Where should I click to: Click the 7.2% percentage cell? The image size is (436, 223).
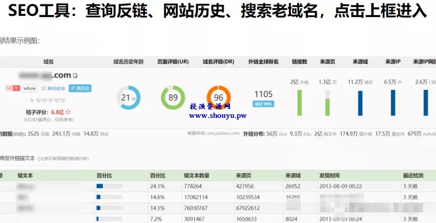tap(156, 219)
